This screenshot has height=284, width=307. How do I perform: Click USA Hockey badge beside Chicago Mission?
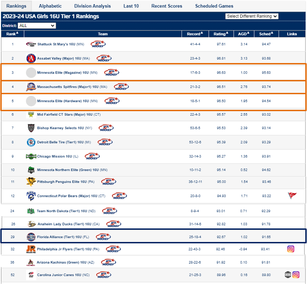(x=92, y=156)
